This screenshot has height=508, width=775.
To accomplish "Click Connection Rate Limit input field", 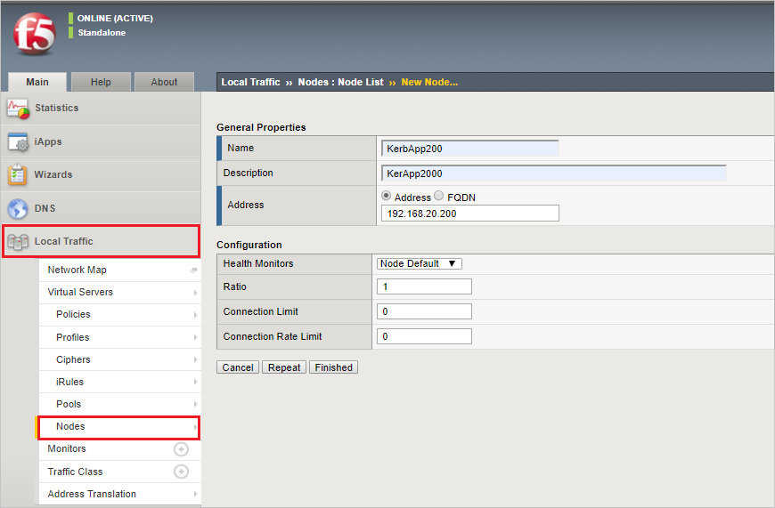I will (424, 336).
